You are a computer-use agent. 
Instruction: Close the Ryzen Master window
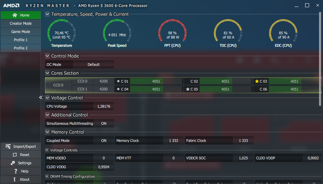click(x=318, y=5)
